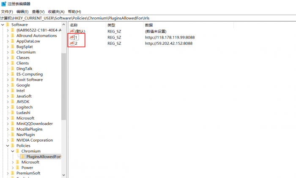Click the (默认) string value icon
The height and width of the screenshot is (178, 296).
[x=72, y=31]
